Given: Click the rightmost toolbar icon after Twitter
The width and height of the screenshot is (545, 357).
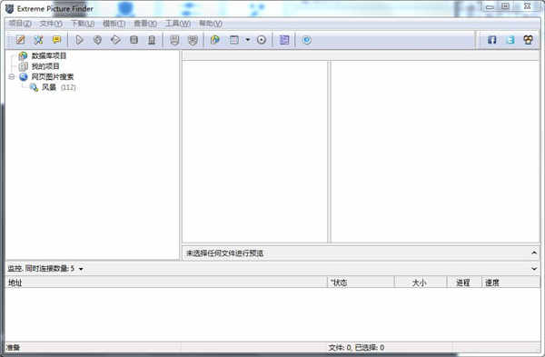Looking at the screenshot, I should click(x=529, y=40).
